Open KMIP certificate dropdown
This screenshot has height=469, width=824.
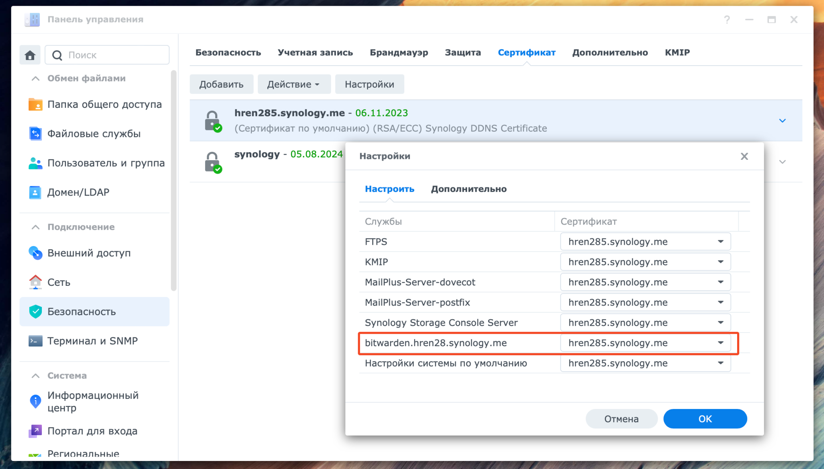coord(645,262)
